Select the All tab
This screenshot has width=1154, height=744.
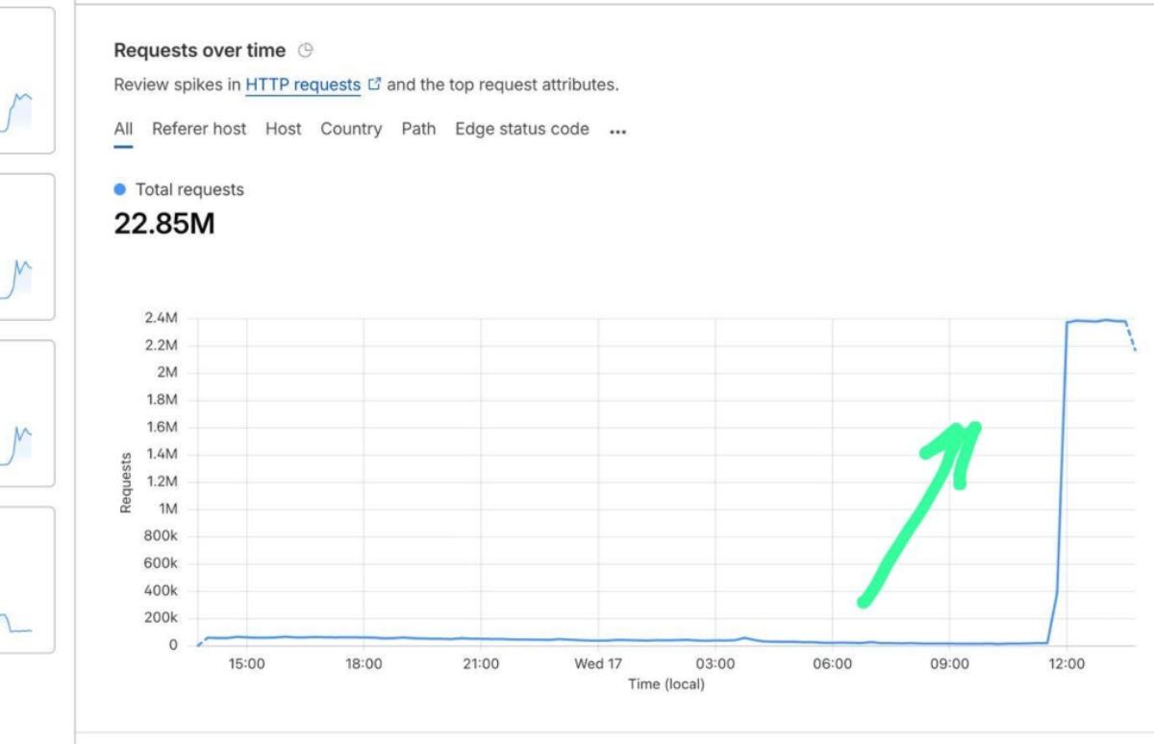(123, 129)
